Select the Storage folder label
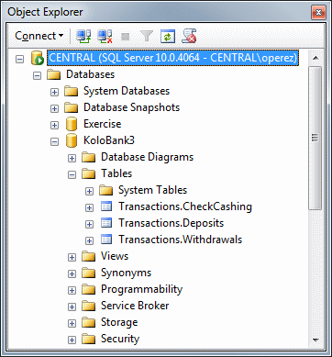Screen dimensions: 332x357 tap(119, 322)
